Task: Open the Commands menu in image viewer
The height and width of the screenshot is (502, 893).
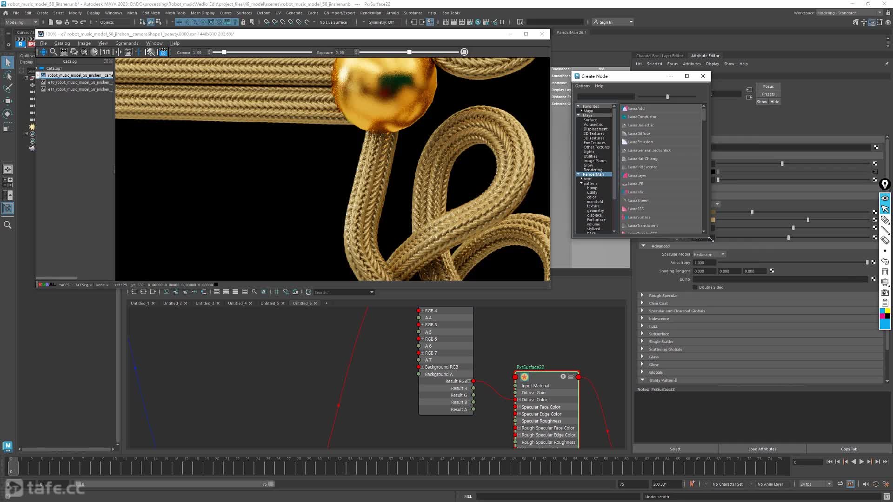Action: [x=127, y=43]
